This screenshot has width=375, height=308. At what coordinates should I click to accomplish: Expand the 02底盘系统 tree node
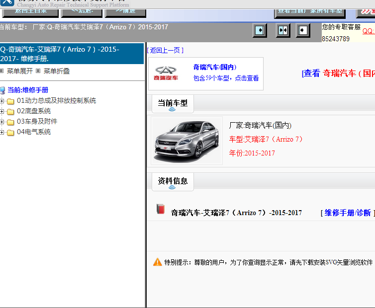[2, 112]
